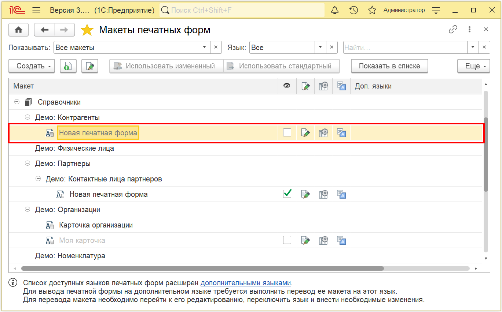Click edit icon in Контрагенты Новая печатная форма row

pyautogui.click(x=305, y=133)
